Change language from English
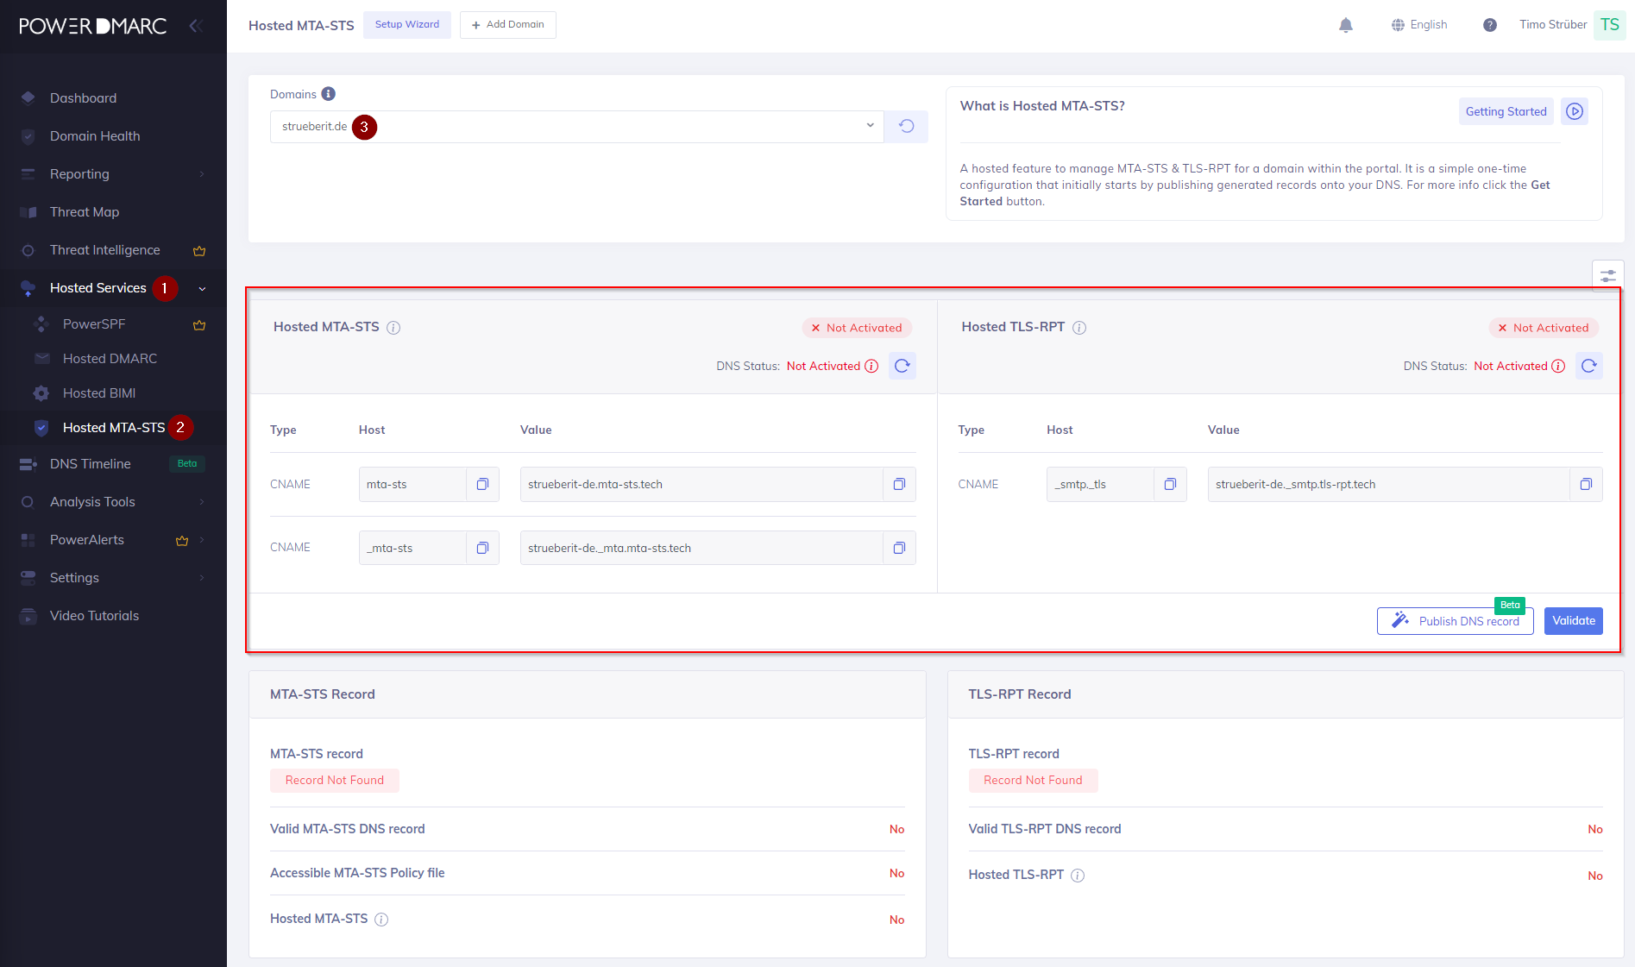Screen dimensions: 1635x967 pyautogui.click(x=1419, y=25)
